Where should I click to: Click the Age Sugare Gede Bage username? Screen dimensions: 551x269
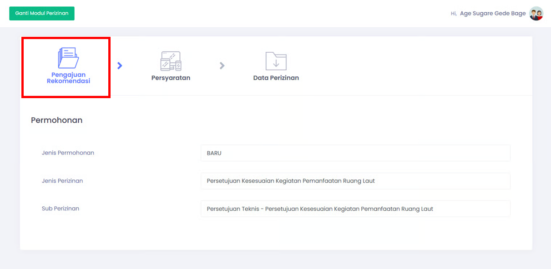click(492, 14)
